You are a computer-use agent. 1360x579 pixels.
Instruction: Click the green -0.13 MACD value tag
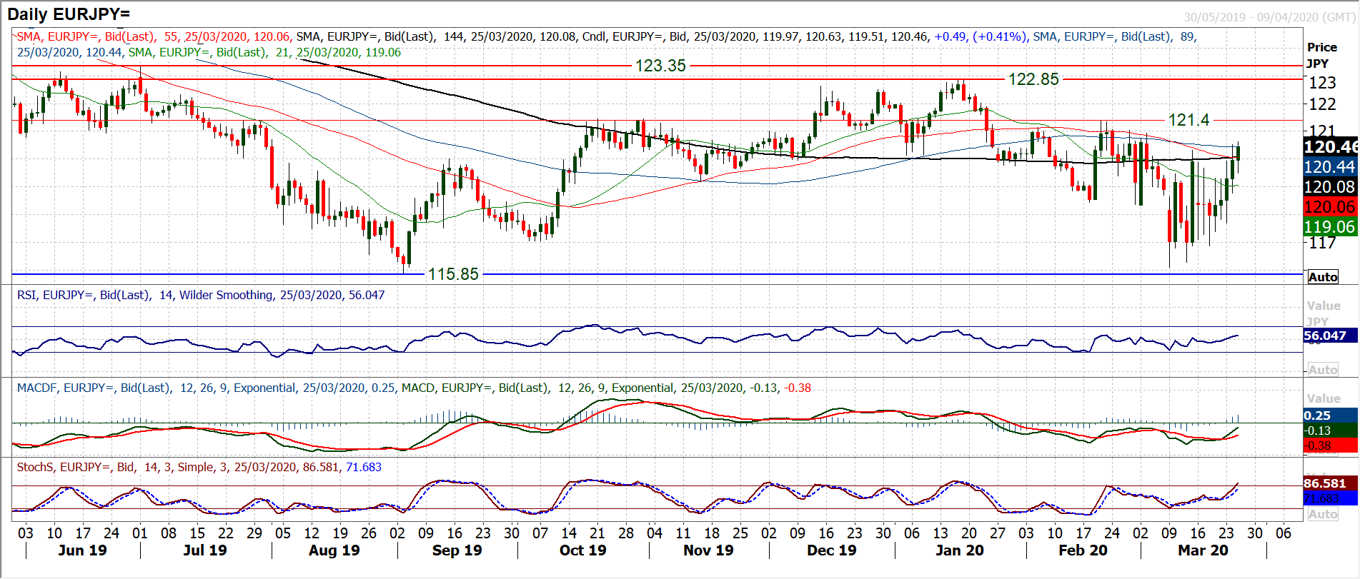(1330, 431)
